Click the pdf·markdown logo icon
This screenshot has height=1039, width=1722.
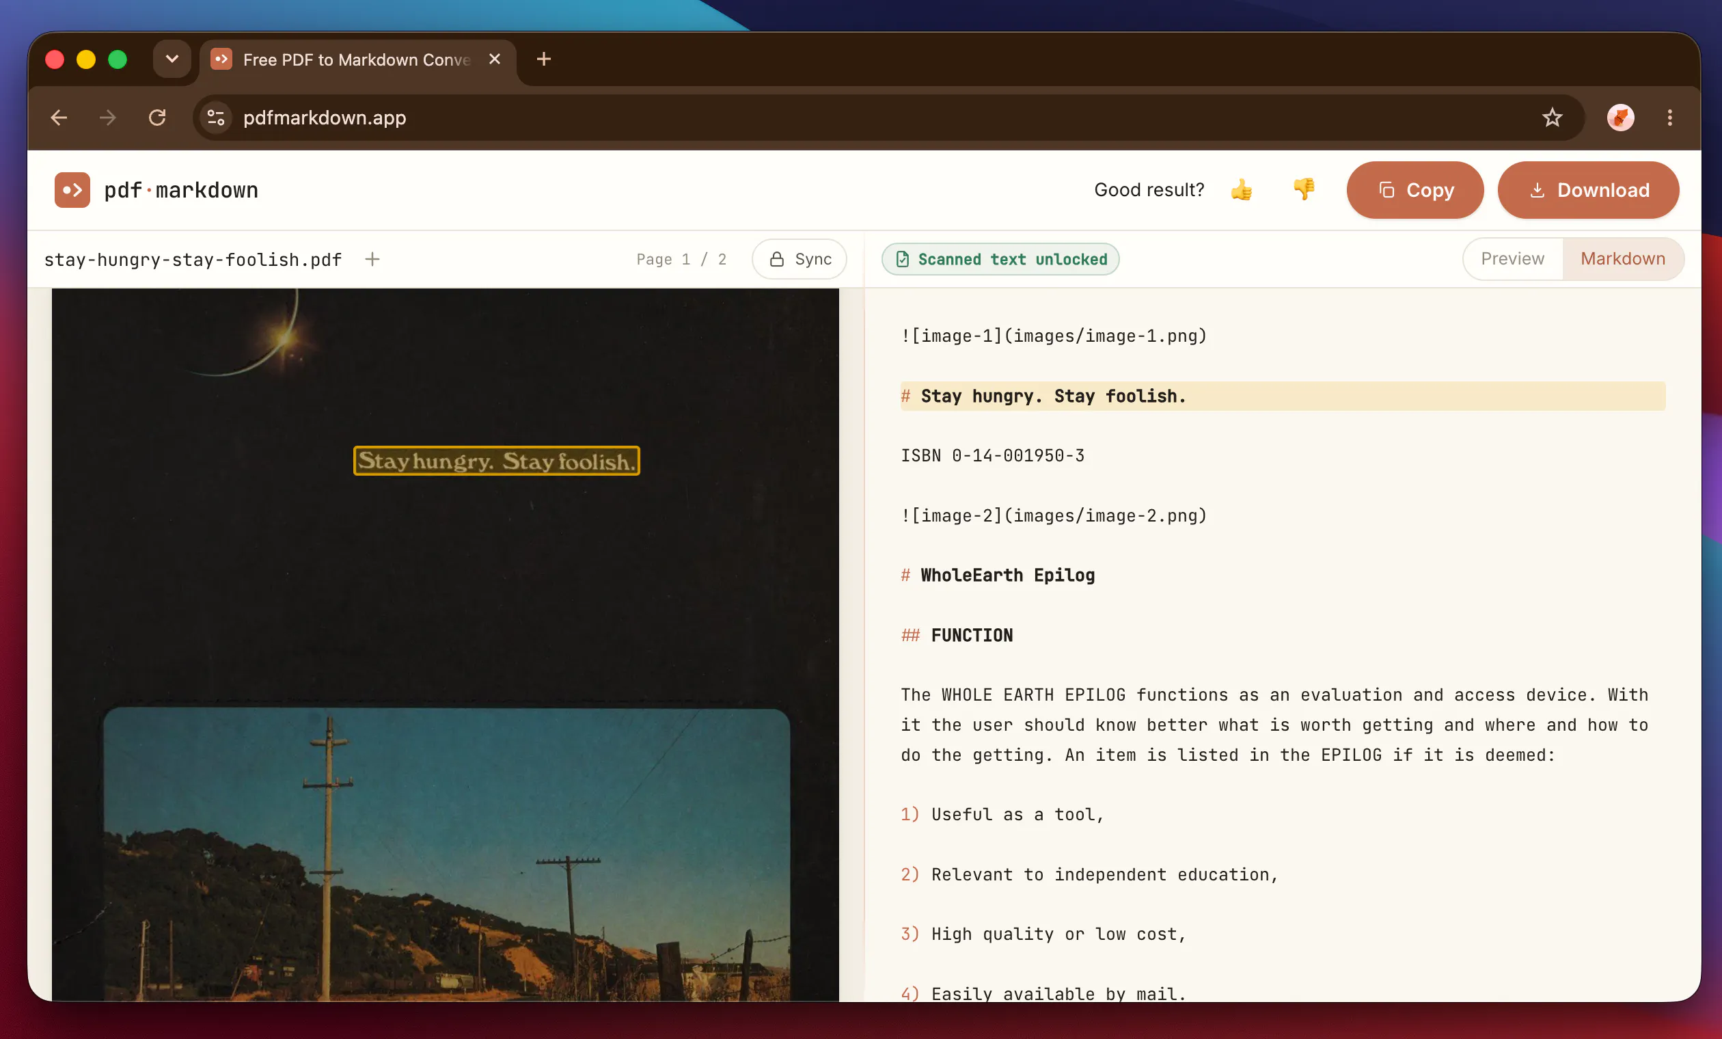[72, 190]
